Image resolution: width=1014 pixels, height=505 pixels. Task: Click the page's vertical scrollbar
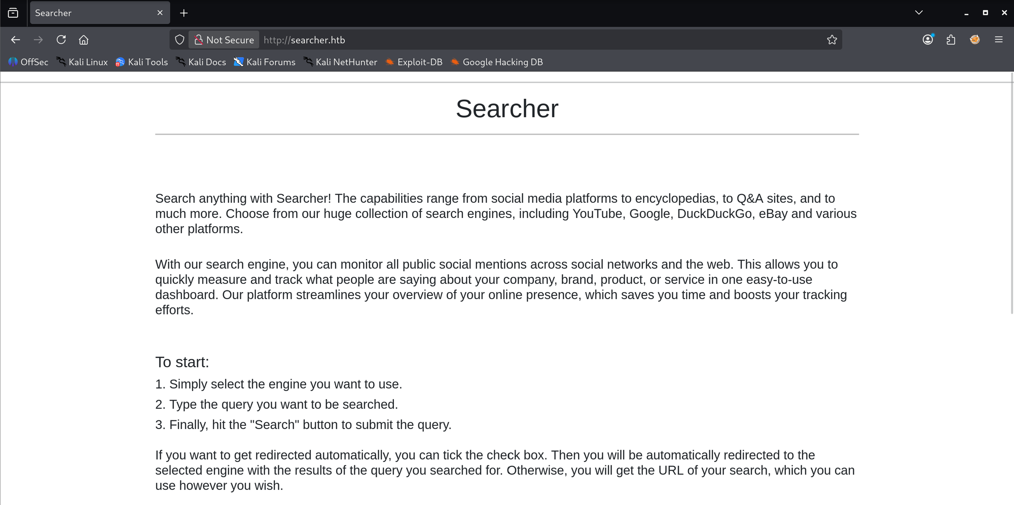click(x=1011, y=193)
